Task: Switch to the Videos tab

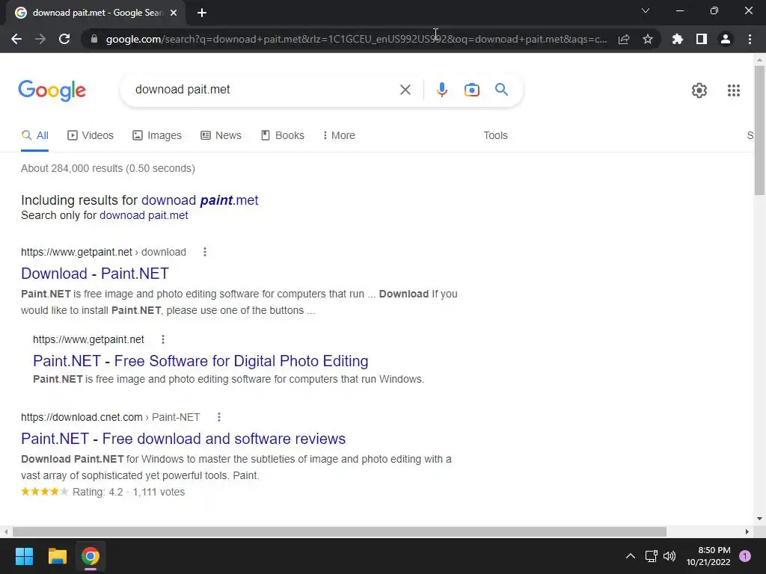Action: pos(91,136)
